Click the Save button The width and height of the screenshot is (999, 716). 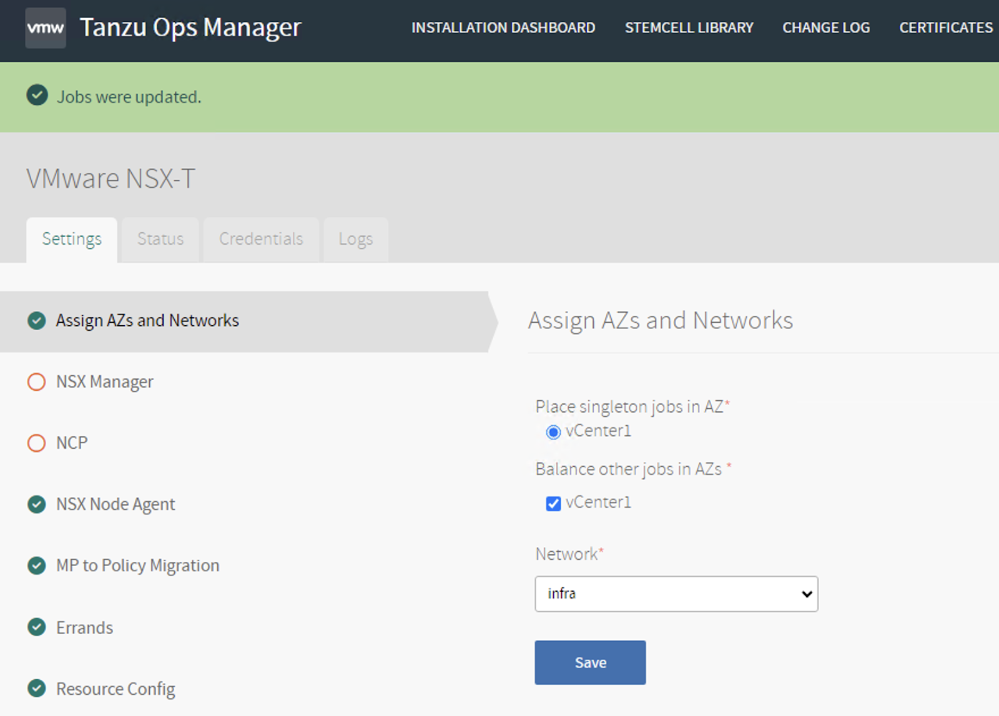click(590, 662)
